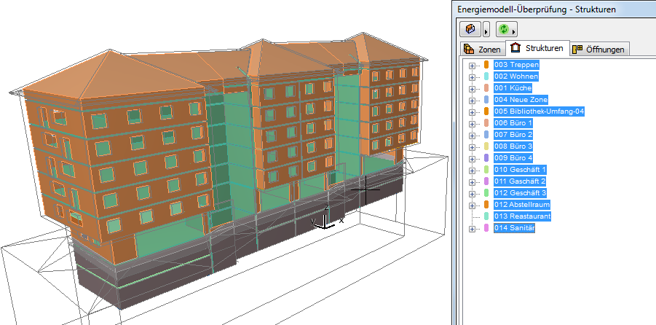Click the color swatch of 009 Büro 4
This screenshot has width=656, height=325.
click(486, 158)
